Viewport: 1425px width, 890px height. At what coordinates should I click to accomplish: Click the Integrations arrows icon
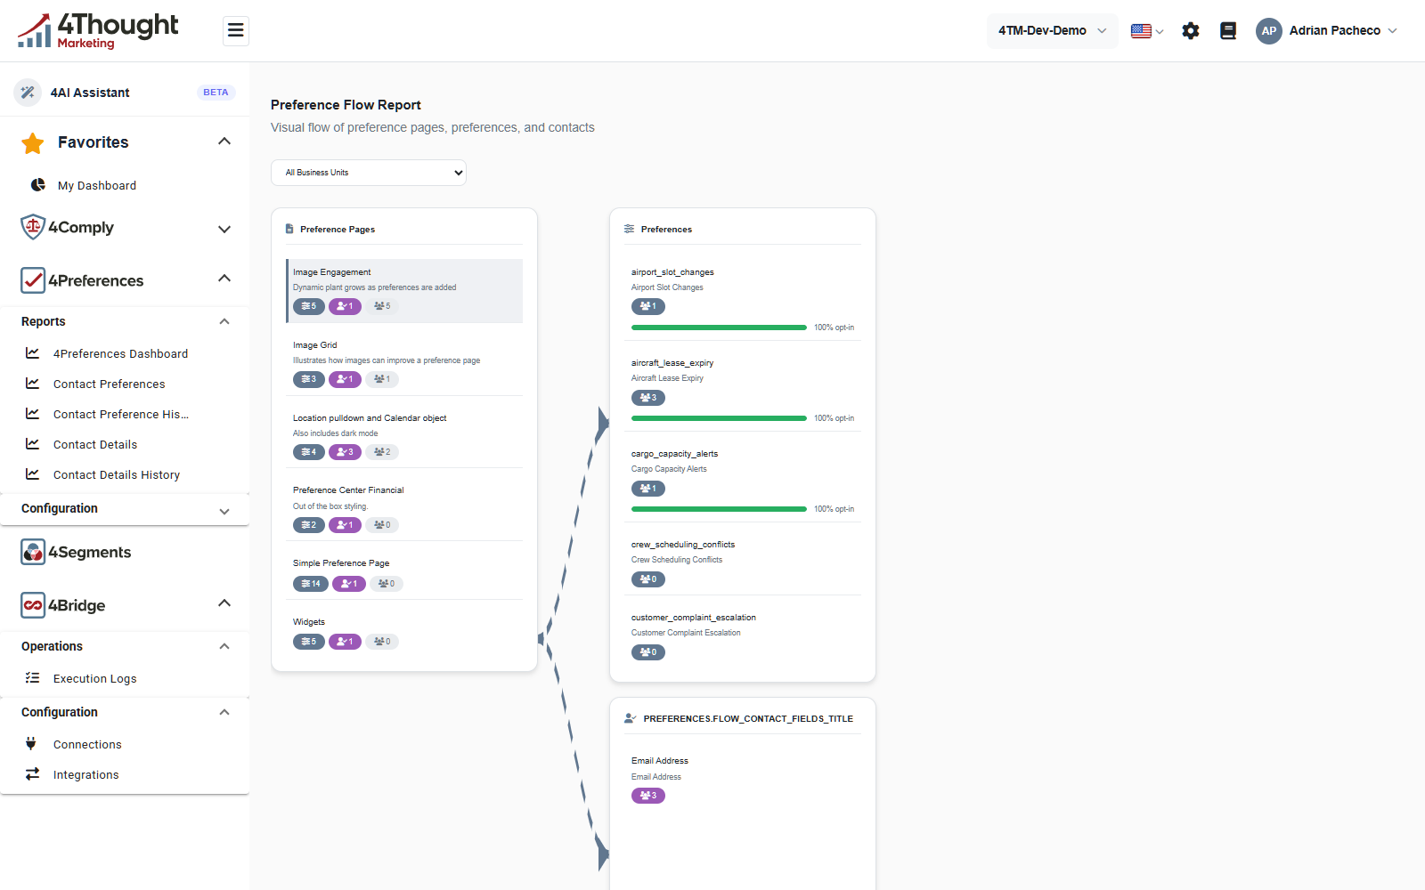tap(33, 774)
